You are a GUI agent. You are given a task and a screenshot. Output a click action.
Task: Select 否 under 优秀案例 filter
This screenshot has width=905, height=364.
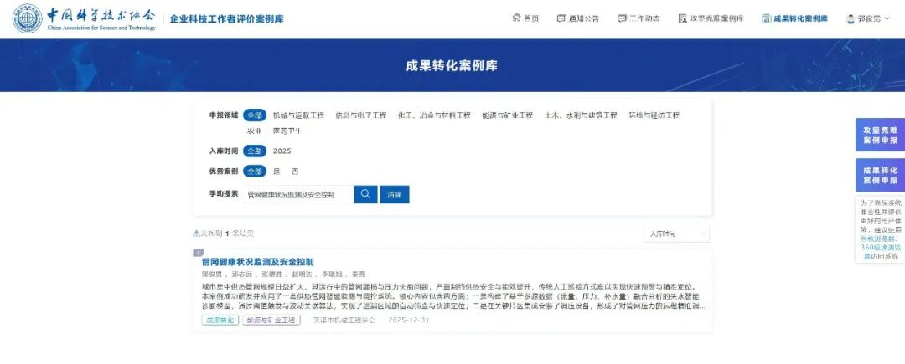[294, 172]
